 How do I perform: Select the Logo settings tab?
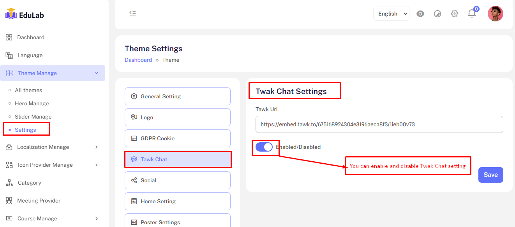(x=177, y=117)
